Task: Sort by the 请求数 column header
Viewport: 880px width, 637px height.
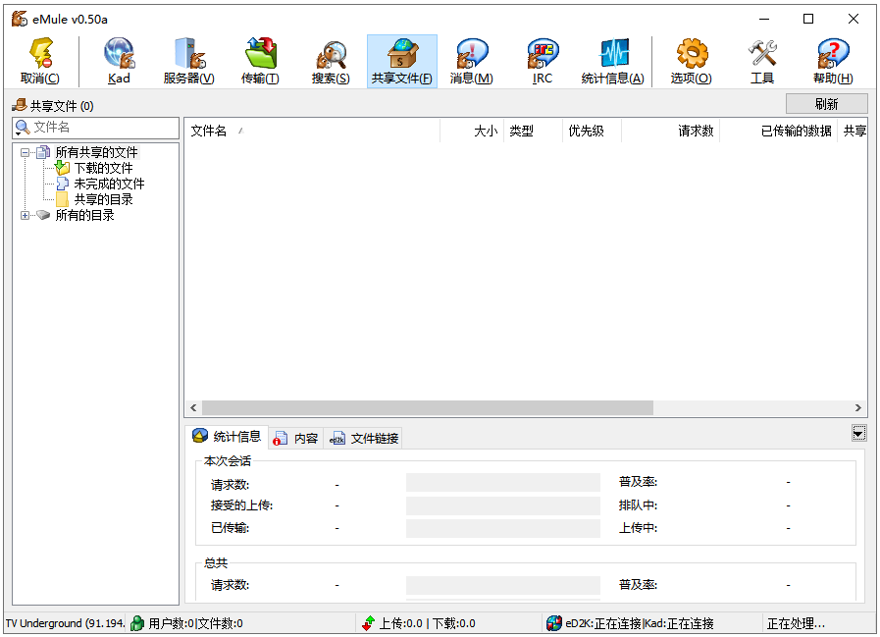Action: (x=671, y=131)
